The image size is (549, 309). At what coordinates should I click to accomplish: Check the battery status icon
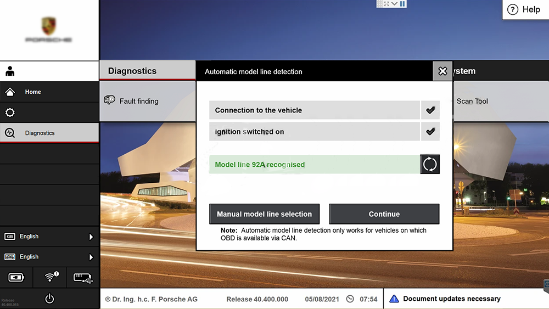(16, 277)
